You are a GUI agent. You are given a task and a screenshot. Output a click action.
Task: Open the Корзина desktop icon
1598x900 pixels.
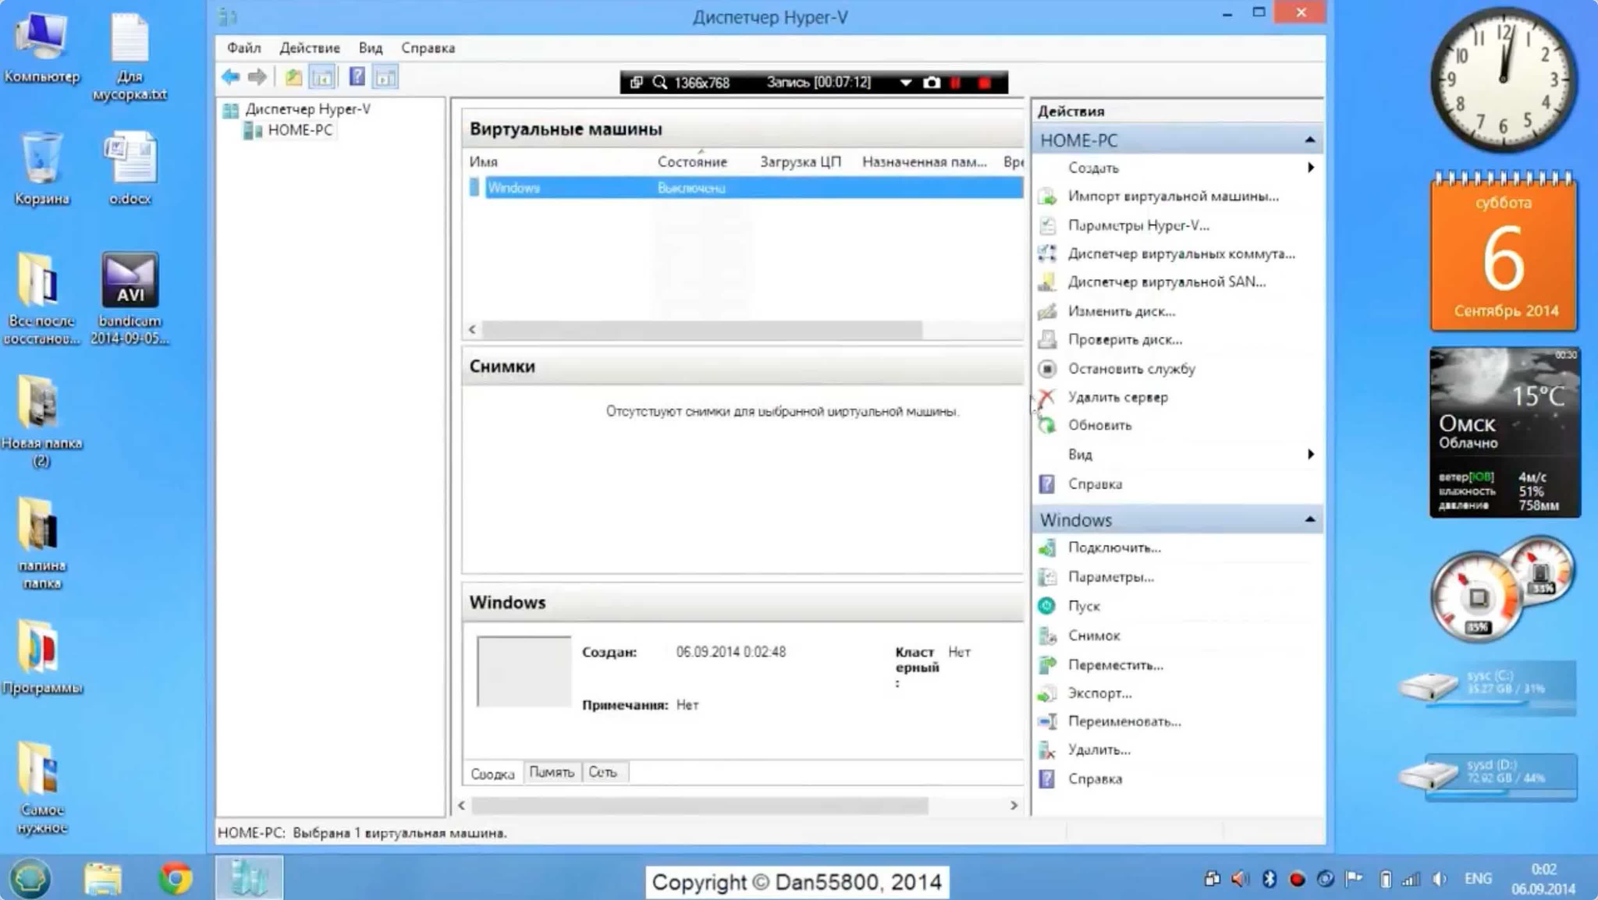point(42,168)
